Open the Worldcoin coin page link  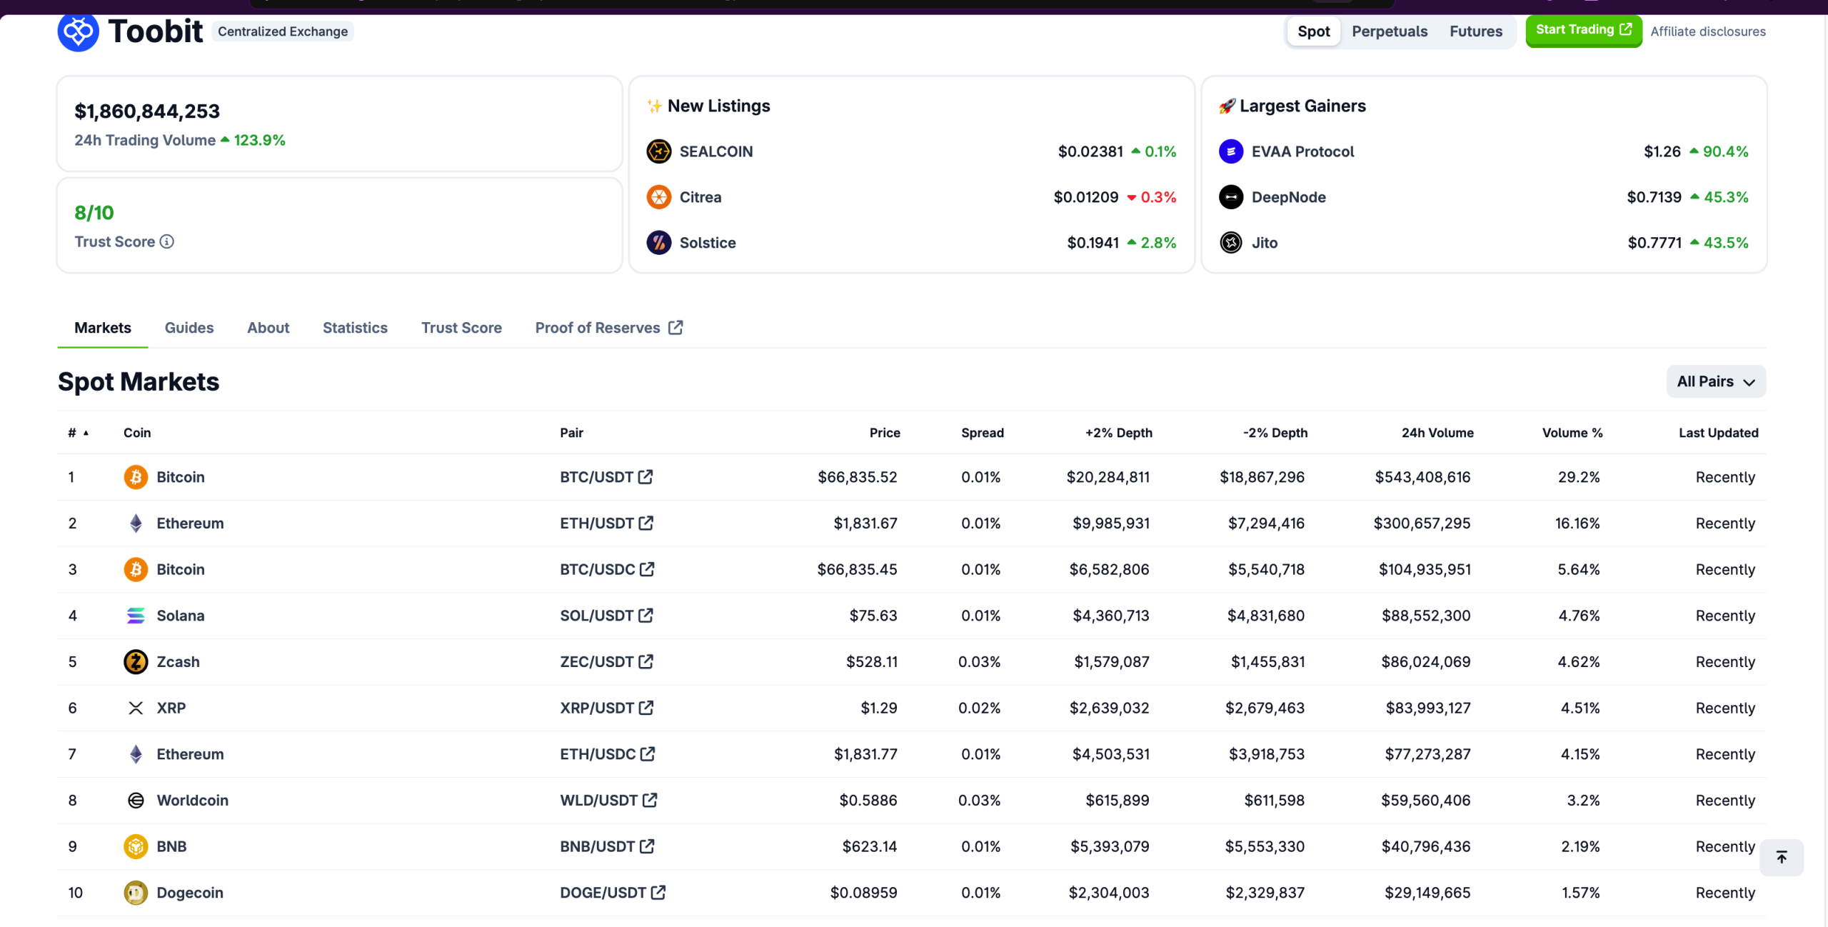(x=193, y=801)
